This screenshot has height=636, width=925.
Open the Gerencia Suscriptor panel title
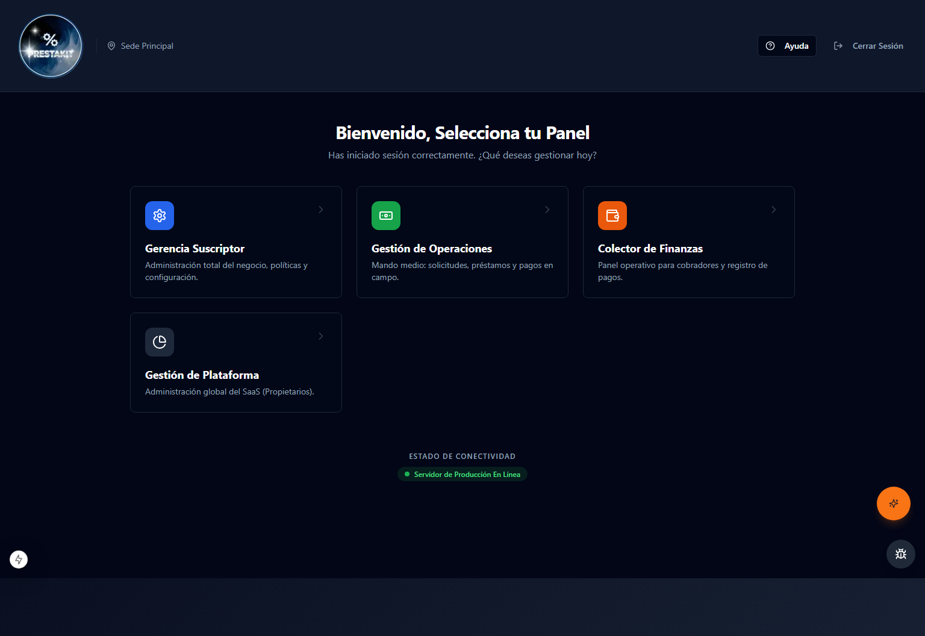tap(195, 249)
